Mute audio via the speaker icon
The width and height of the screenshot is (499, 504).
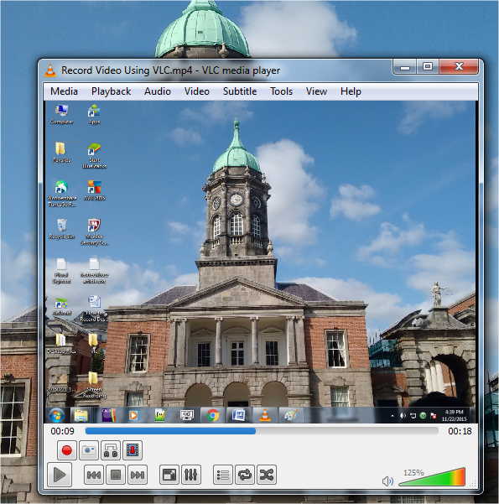(x=387, y=481)
